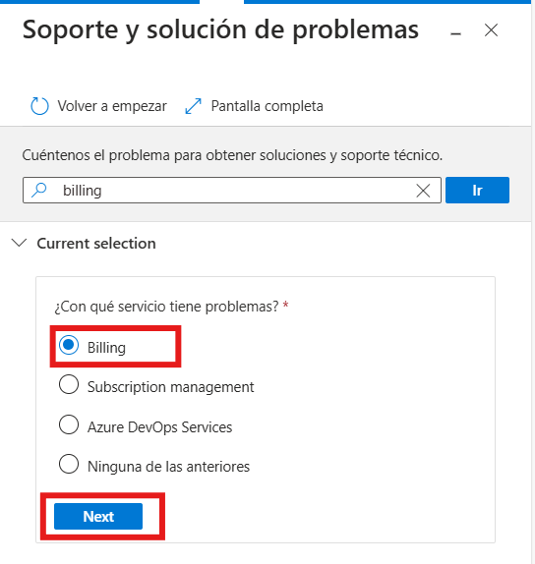Click the magnifier icon in search box
This screenshot has height=564, width=535.
click(x=39, y=190)
